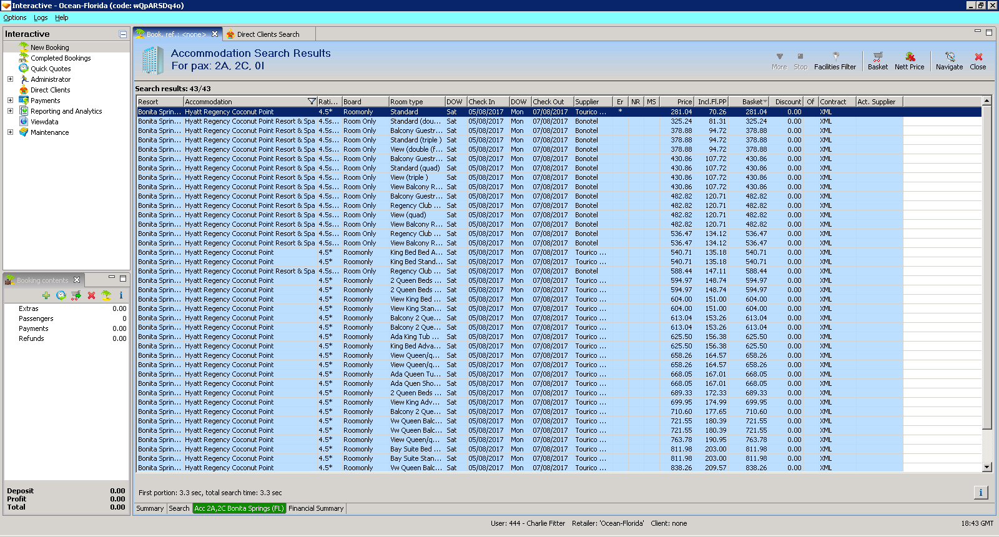The width and height of the screenshot is (999, 537).
Task: Click results table scroll down arrow
Action: (987, 467)
